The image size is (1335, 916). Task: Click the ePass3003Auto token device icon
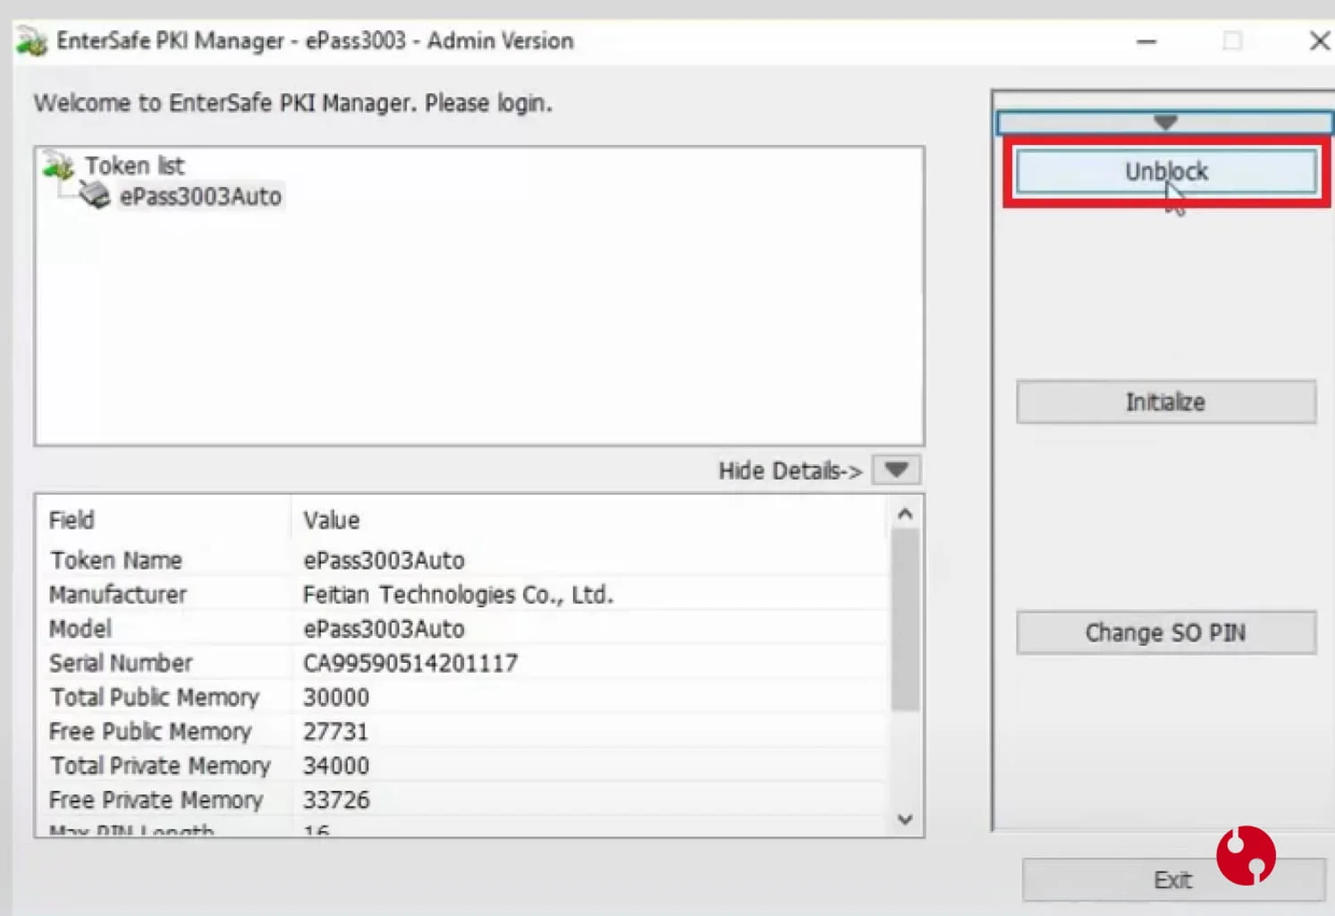pos(95,195)
